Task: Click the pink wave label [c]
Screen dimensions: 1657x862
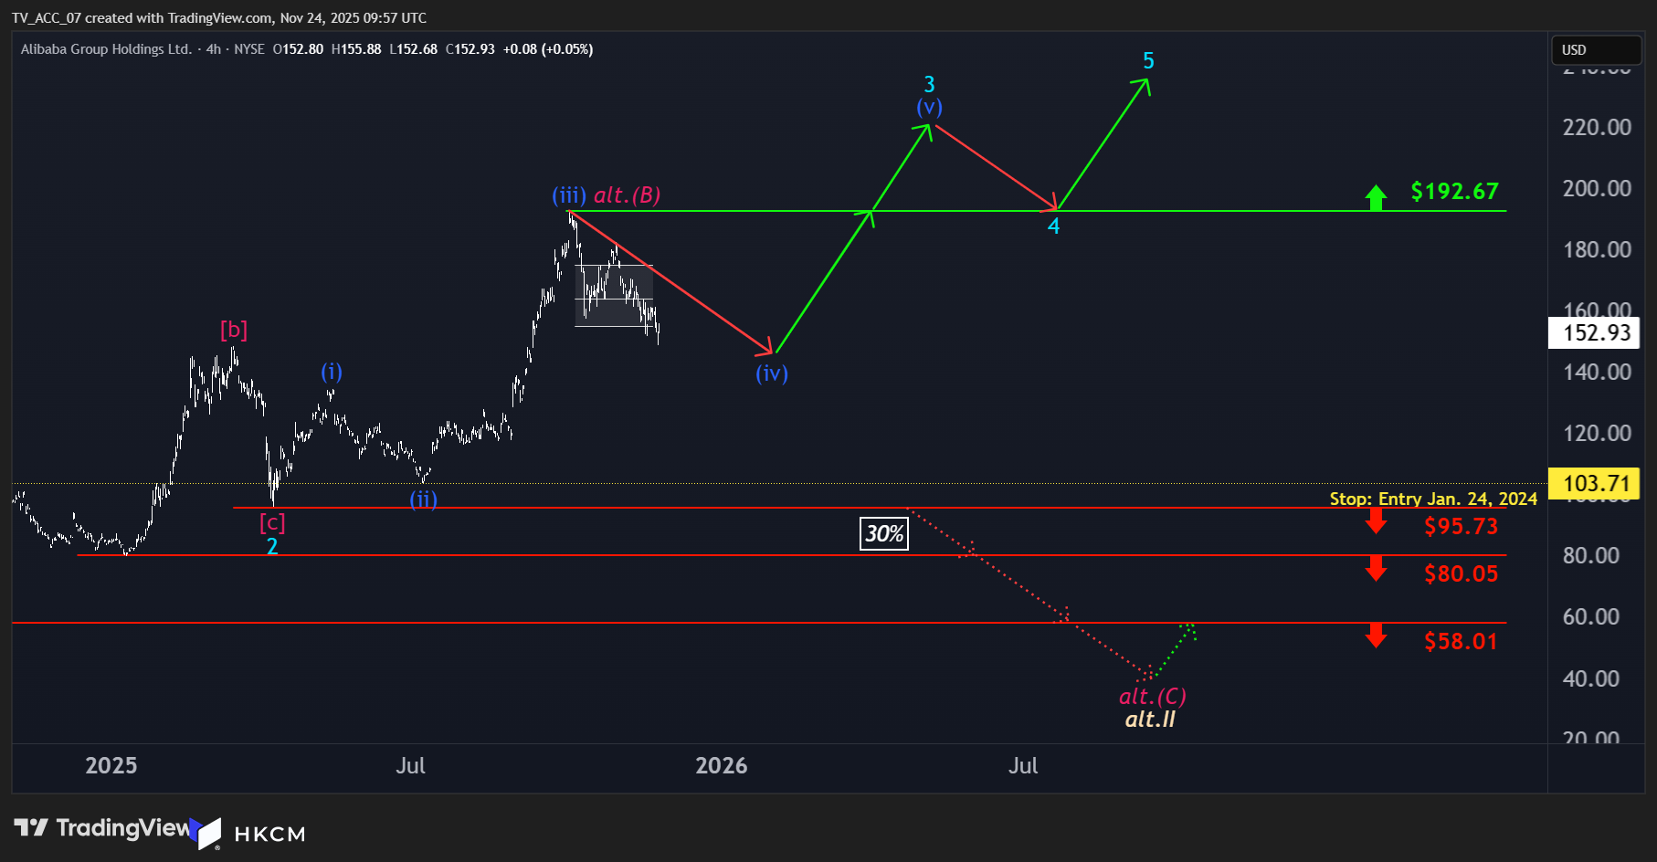Action: [x=272, y=523]
